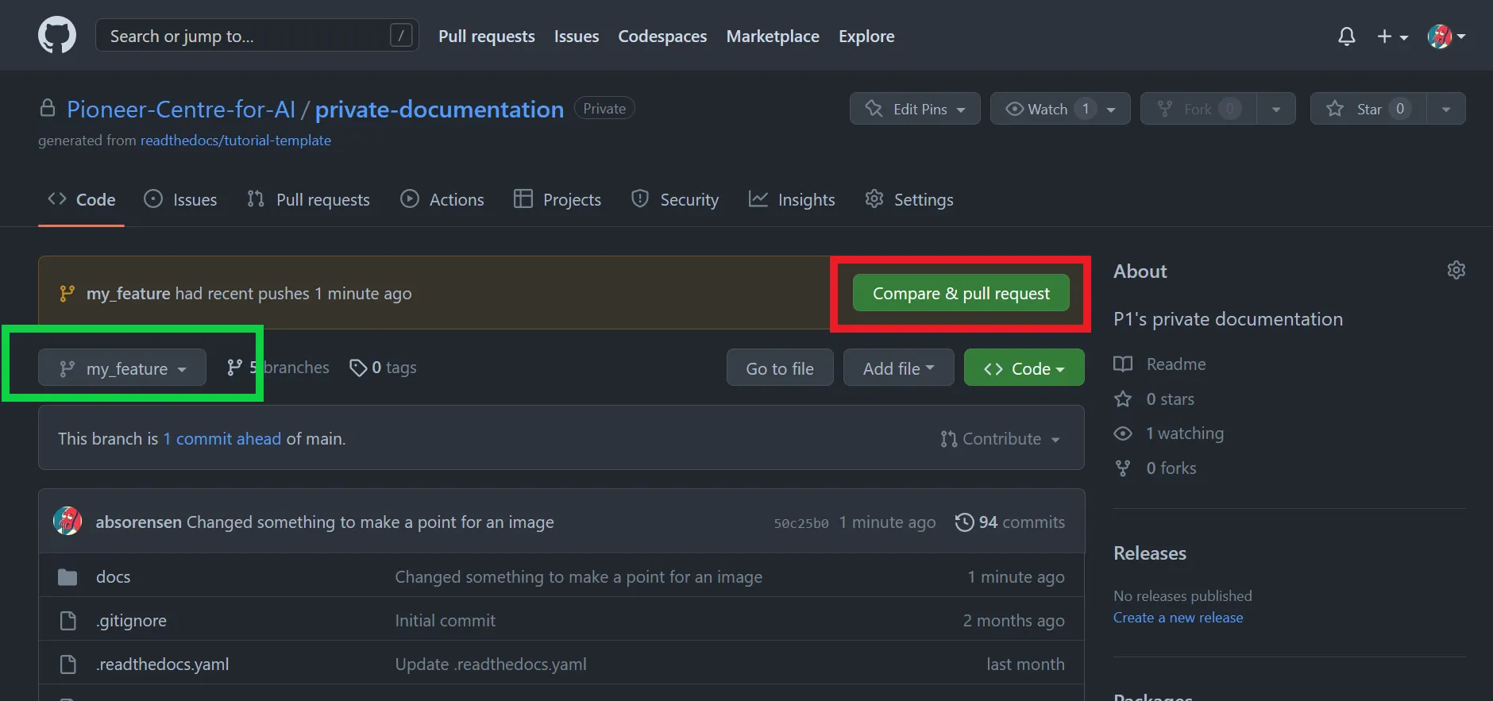Click the file icon beside .gitignore

click(68, 621)
